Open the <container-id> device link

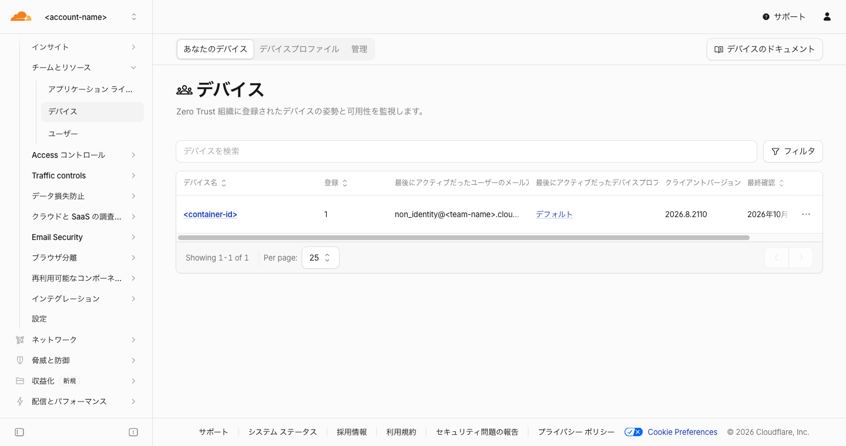tap(210, 214)
